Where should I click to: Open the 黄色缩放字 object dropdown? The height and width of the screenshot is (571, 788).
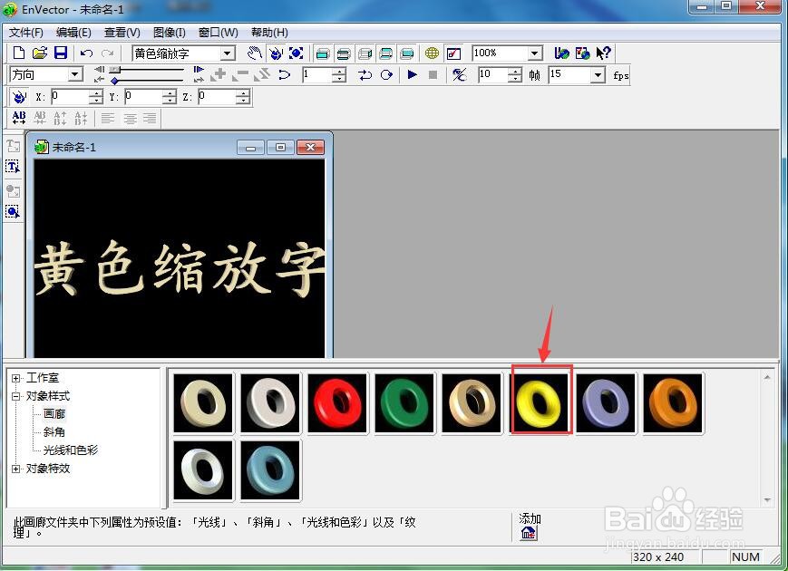[228, 53]
